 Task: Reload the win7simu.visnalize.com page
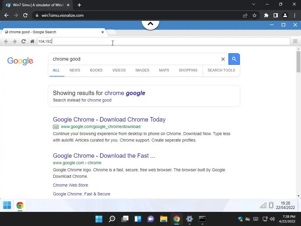tap(25, 15)
